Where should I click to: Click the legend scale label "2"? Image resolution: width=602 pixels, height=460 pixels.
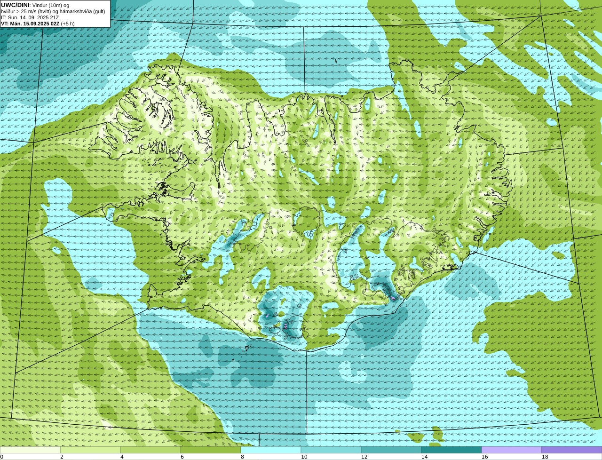pos(62,457)
